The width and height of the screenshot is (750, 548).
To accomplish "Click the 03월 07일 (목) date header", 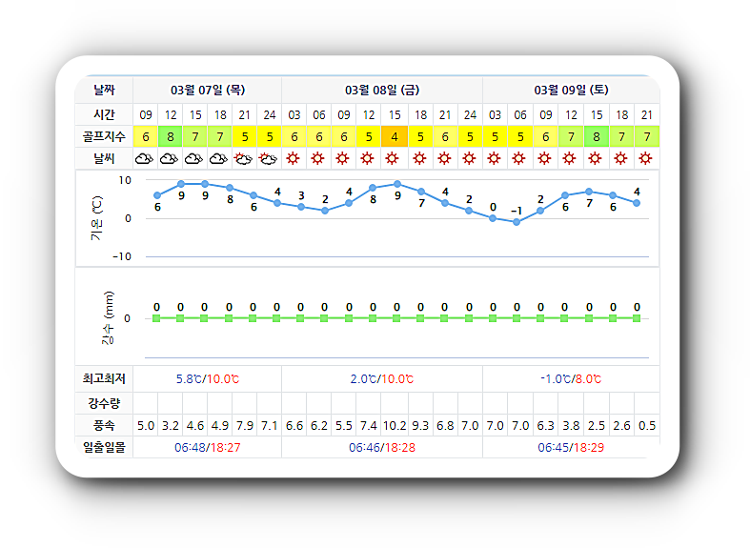I will (208, 91).
